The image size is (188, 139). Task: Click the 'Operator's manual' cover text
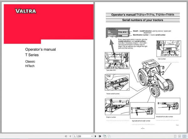[x=40, y=49]
